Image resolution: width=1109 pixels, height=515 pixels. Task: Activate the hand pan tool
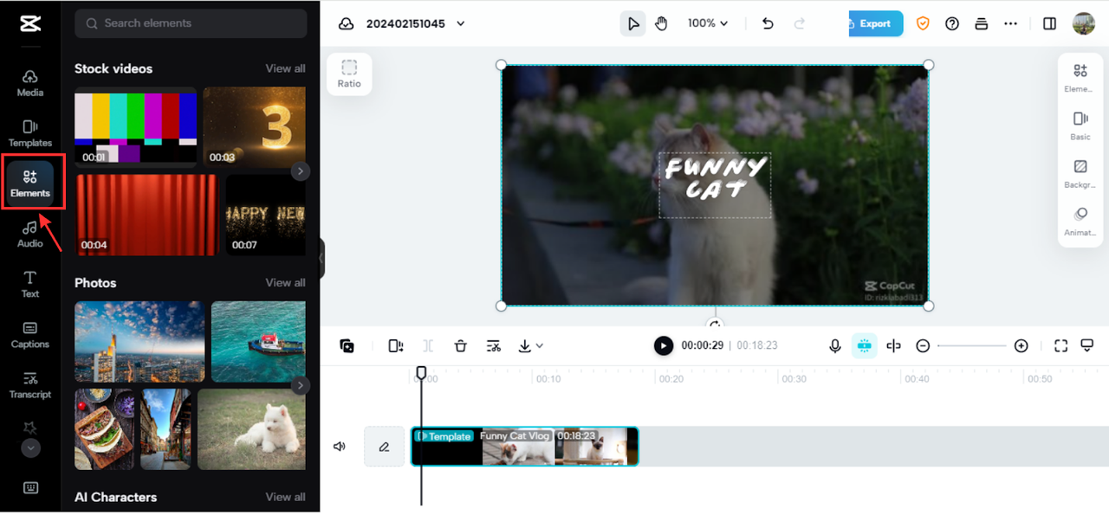661,23
